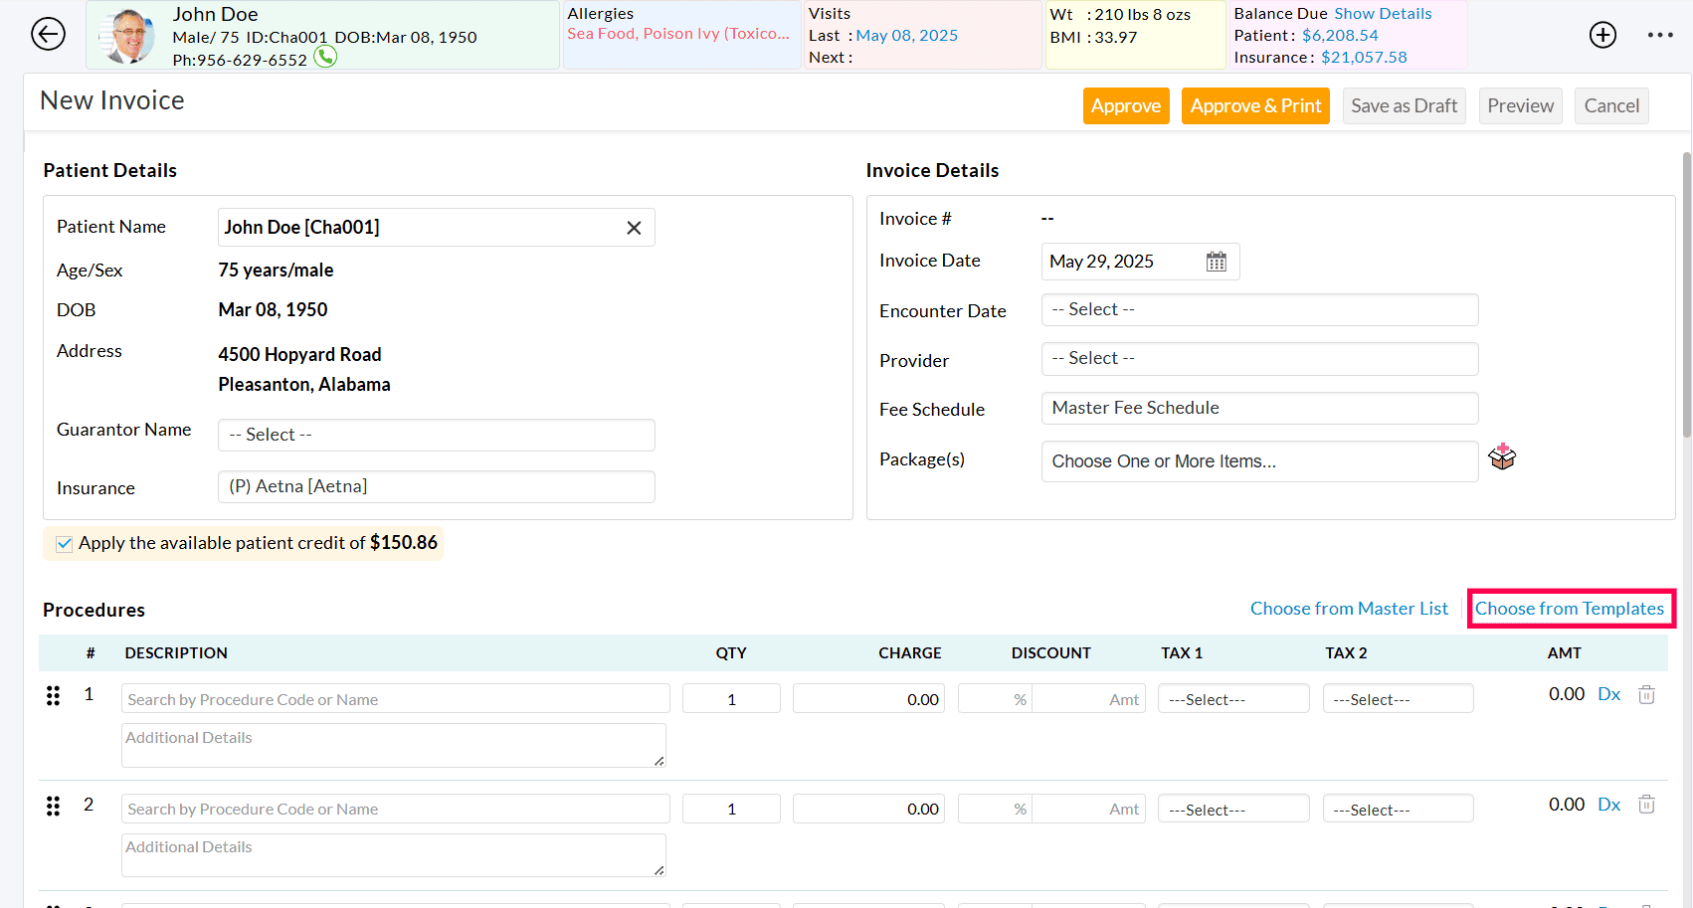The image size is (1693, 908).
Task: Open the more options ellipsis menu
Action: point(1660,34)
